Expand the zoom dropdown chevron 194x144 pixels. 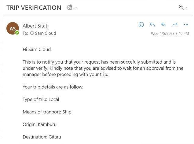[x=187, y=8]
